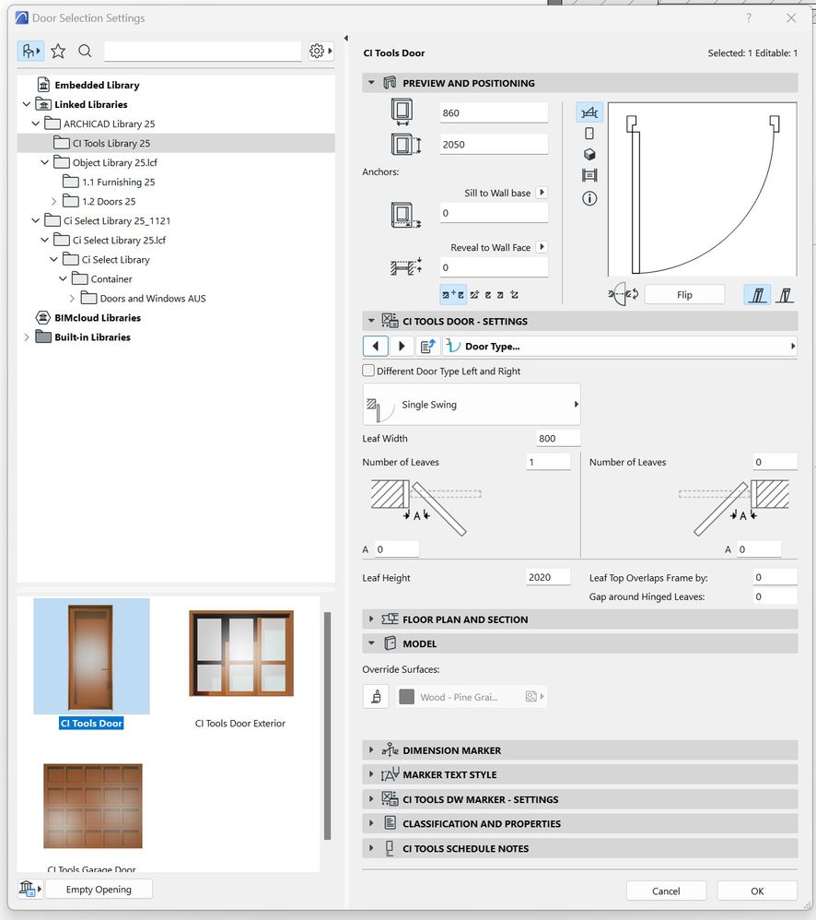This screenshot has height=920, width=816.
Task: Go to next settings page arrow
Action: coord(402,347)
